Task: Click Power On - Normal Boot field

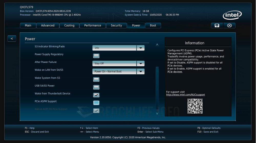Action: coord(114,71)
